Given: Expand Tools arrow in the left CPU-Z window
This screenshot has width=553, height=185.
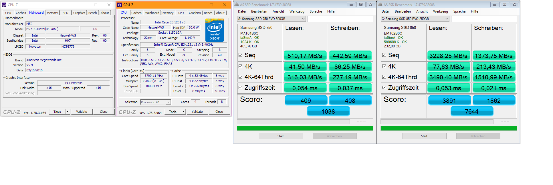Looking at the screenshot, I should tap(68, 112).
